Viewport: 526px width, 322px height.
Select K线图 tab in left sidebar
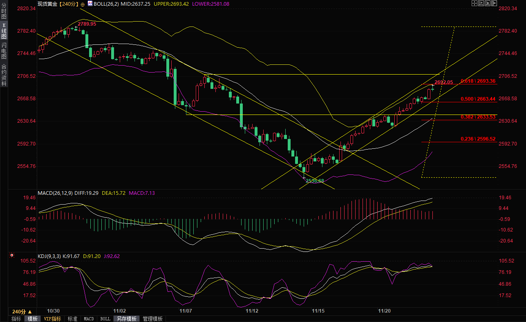[4, 31]
